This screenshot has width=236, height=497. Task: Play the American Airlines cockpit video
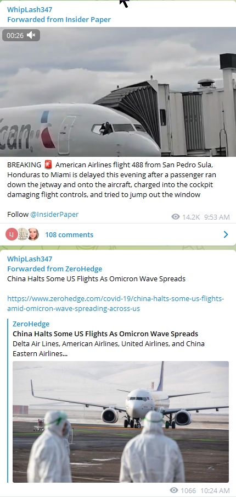click(118, 92)
